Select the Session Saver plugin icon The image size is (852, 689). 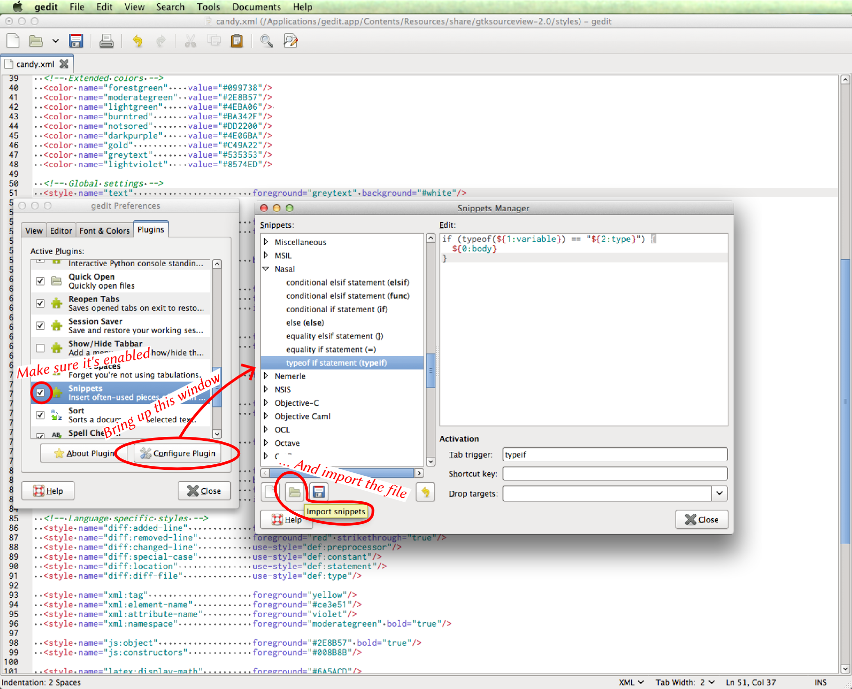(x=57, y=326)
